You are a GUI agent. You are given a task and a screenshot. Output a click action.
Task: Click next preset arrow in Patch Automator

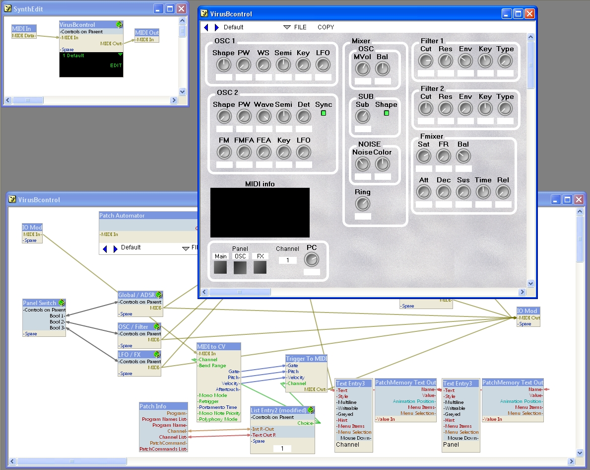pyautogui.click(x=115, y=248)
